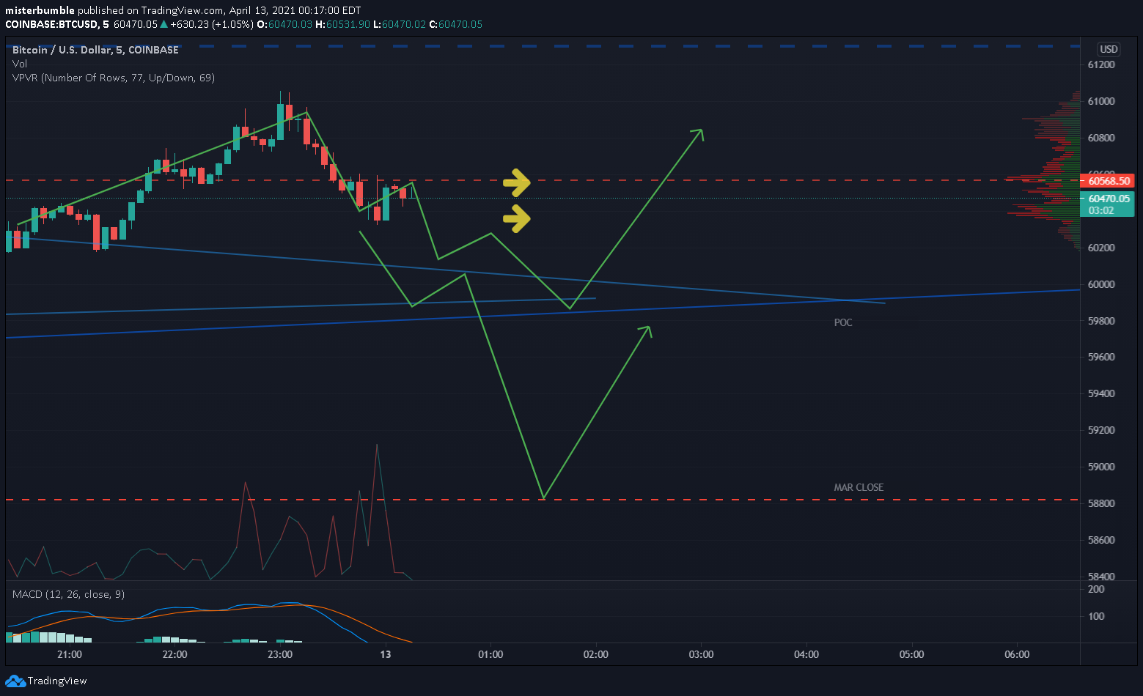This screenshot has height=696, width=1143.
Task: Click the 60800 price axis label
Action: click(1101, 138)
